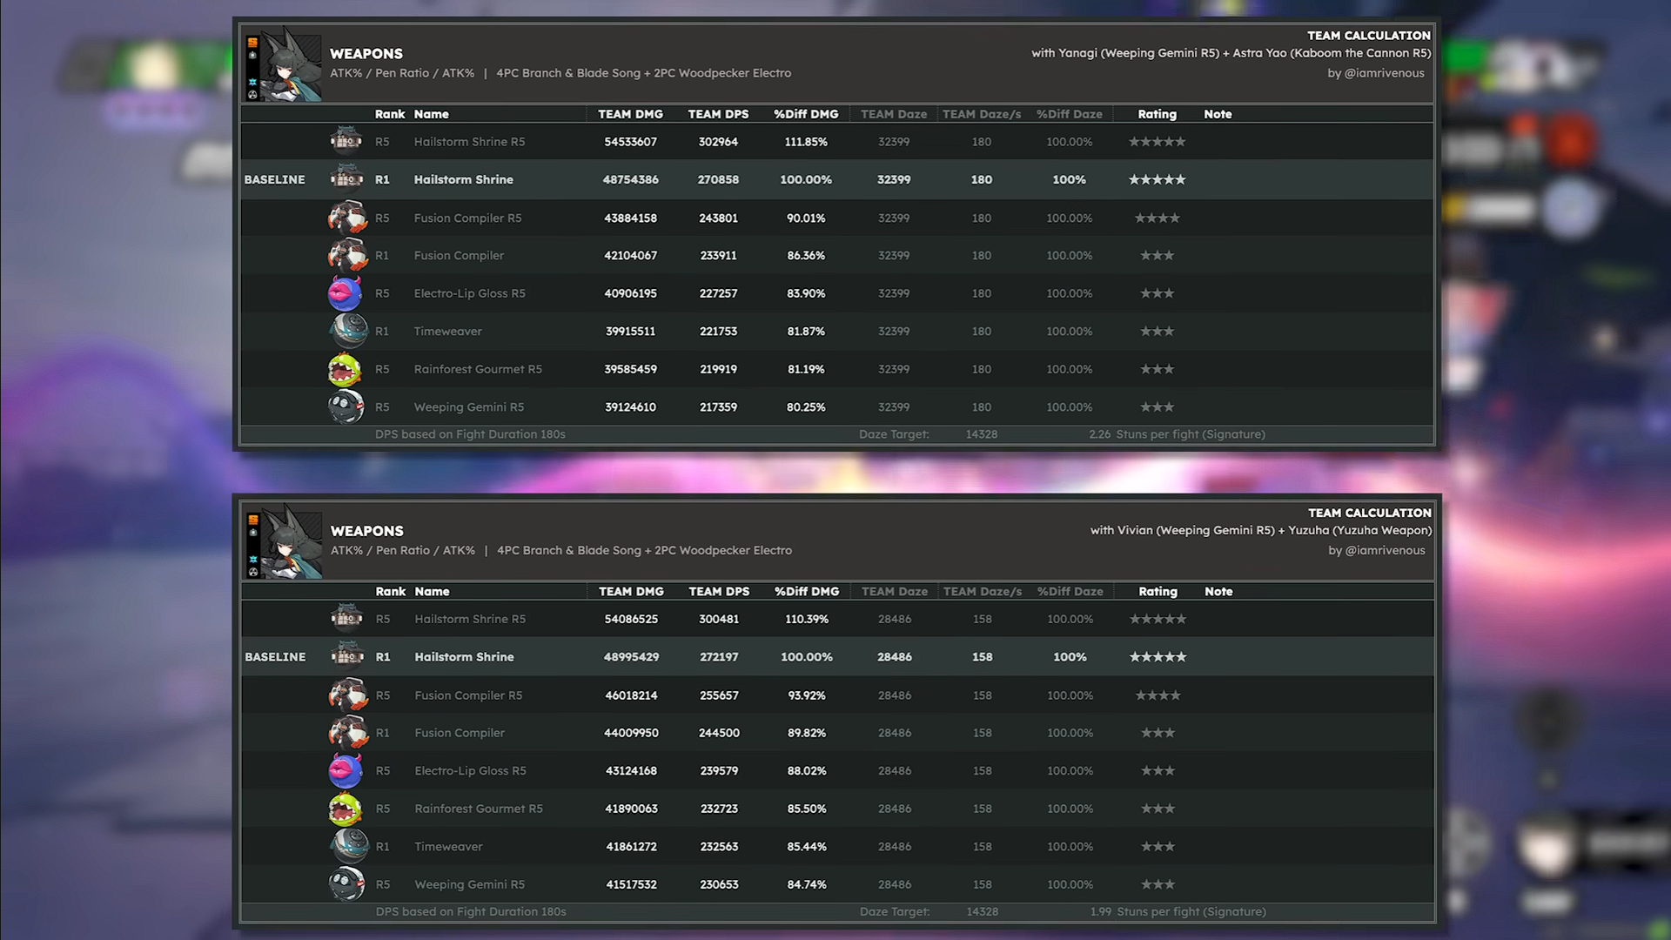Image resolution: width=1671 pixels, height=940 pixels.
Task: Click Weeping Gemini icon in bottom table
Action: coord(346,884)
